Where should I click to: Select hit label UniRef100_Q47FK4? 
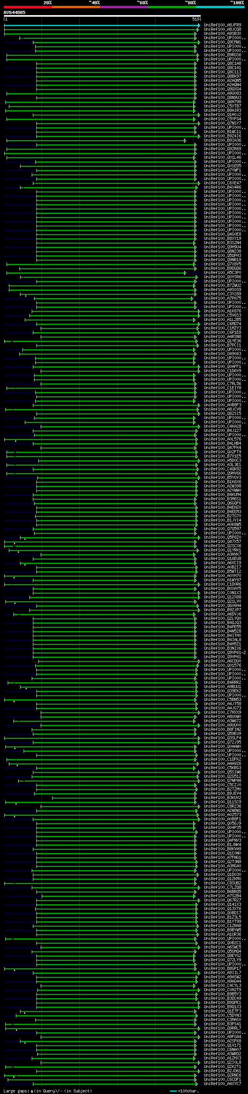click(x=222, y=447)
